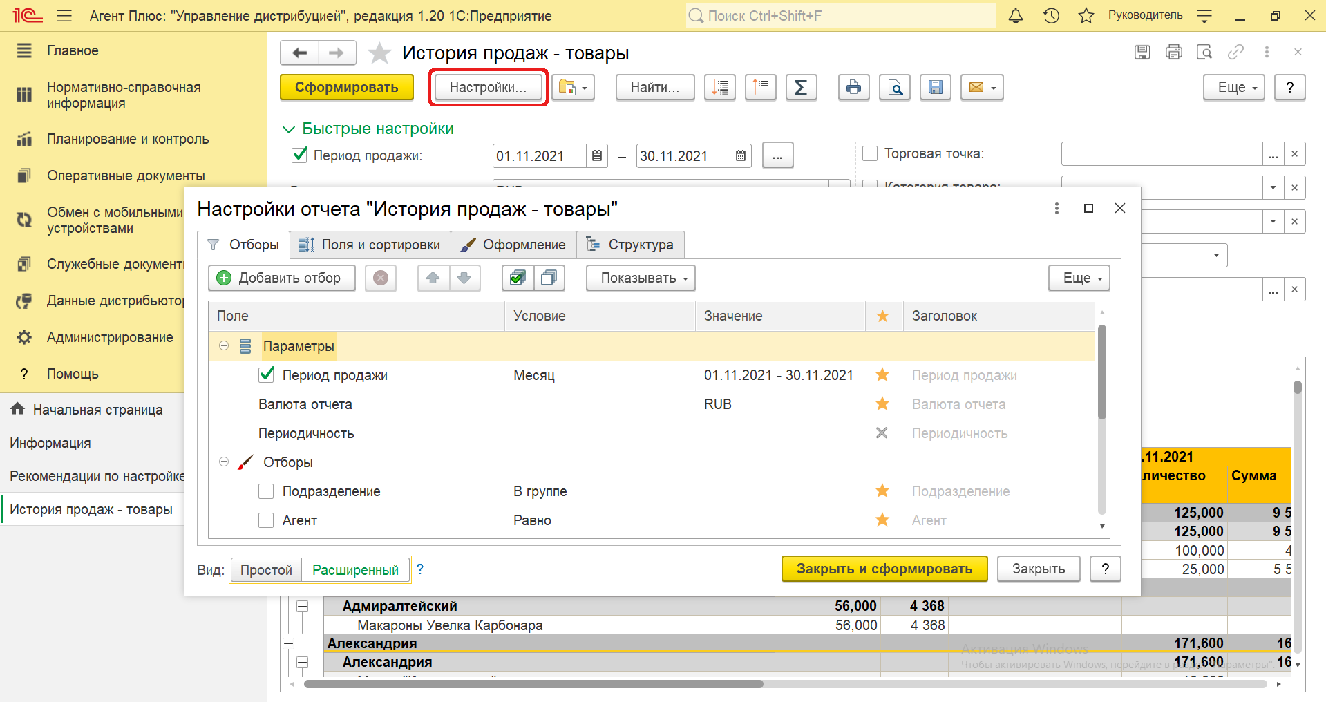
Task: Click the global search field
Action: [841, 16]
